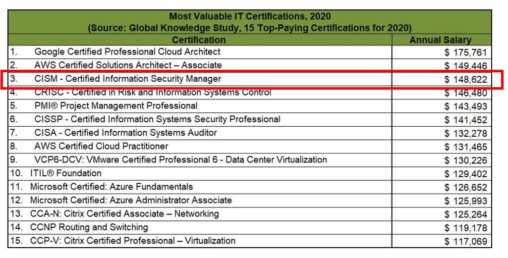Click salary value $ 126,652

tap(465, 188)
